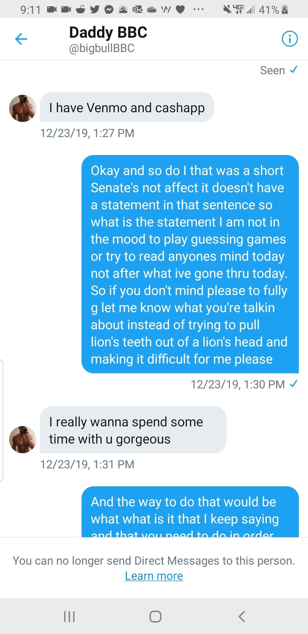Tap the muted sound icon in status bar
The width and height of the screenshot is (308, 634).
pos(227,10)
